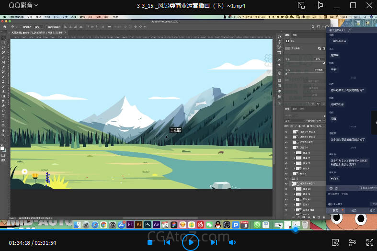
Task: Jump to the previous video
Action: tap(167, 242)
